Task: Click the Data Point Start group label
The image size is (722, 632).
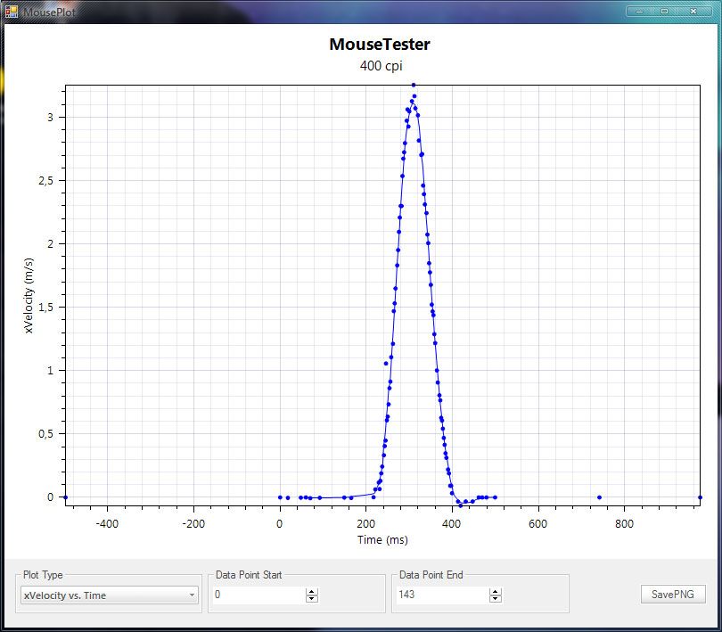Action: click(x=249, y=575)
